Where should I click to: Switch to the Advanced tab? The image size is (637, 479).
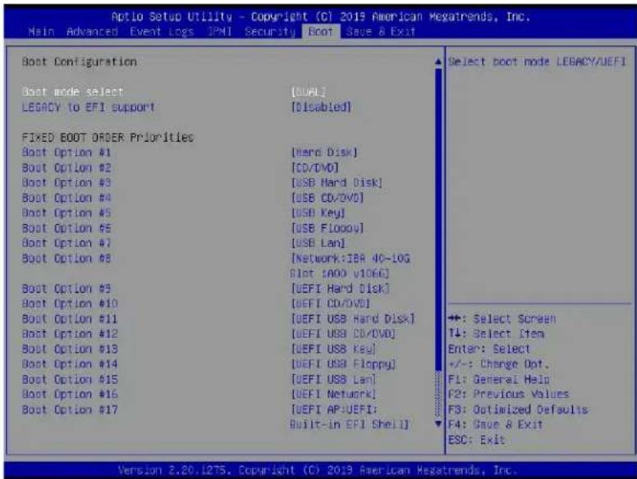92,32
